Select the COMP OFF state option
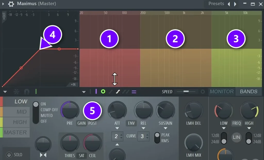The height and width of the screenshot is (160, 264). click(49, 110)
